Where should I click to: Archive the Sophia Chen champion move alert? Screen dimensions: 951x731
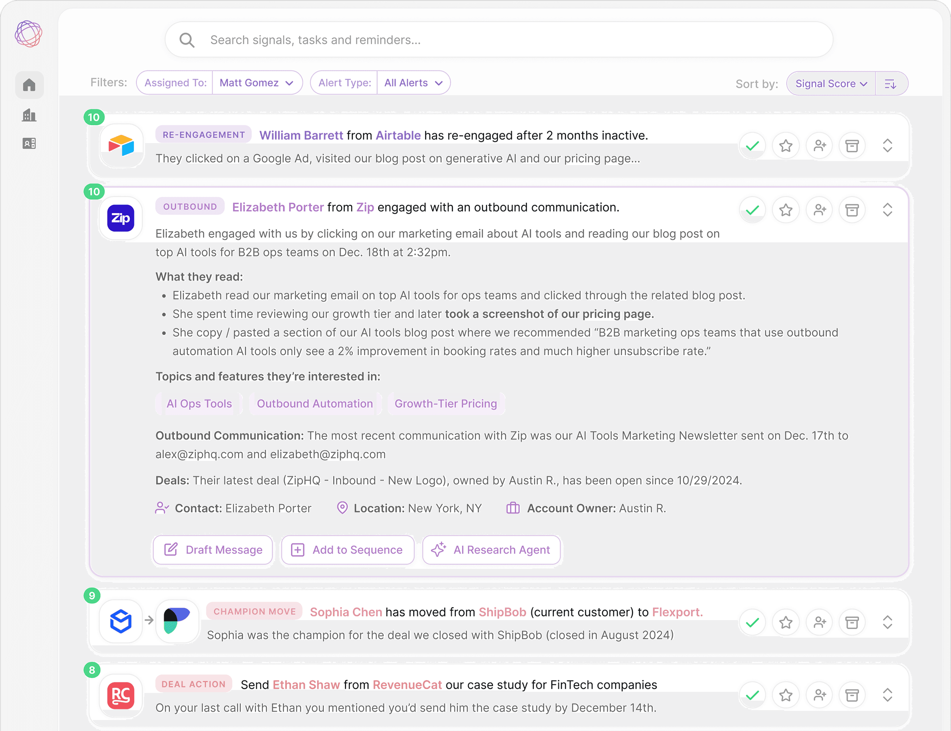point(853,622)
